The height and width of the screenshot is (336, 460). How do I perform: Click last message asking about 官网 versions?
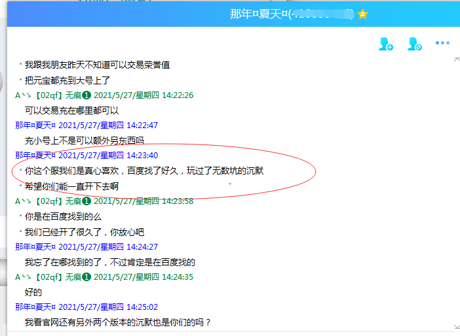click(118, 322)
